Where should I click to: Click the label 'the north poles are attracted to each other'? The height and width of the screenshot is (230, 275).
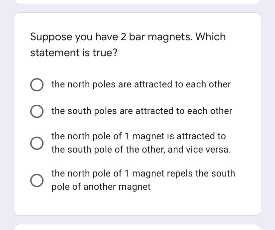(141, 84)
